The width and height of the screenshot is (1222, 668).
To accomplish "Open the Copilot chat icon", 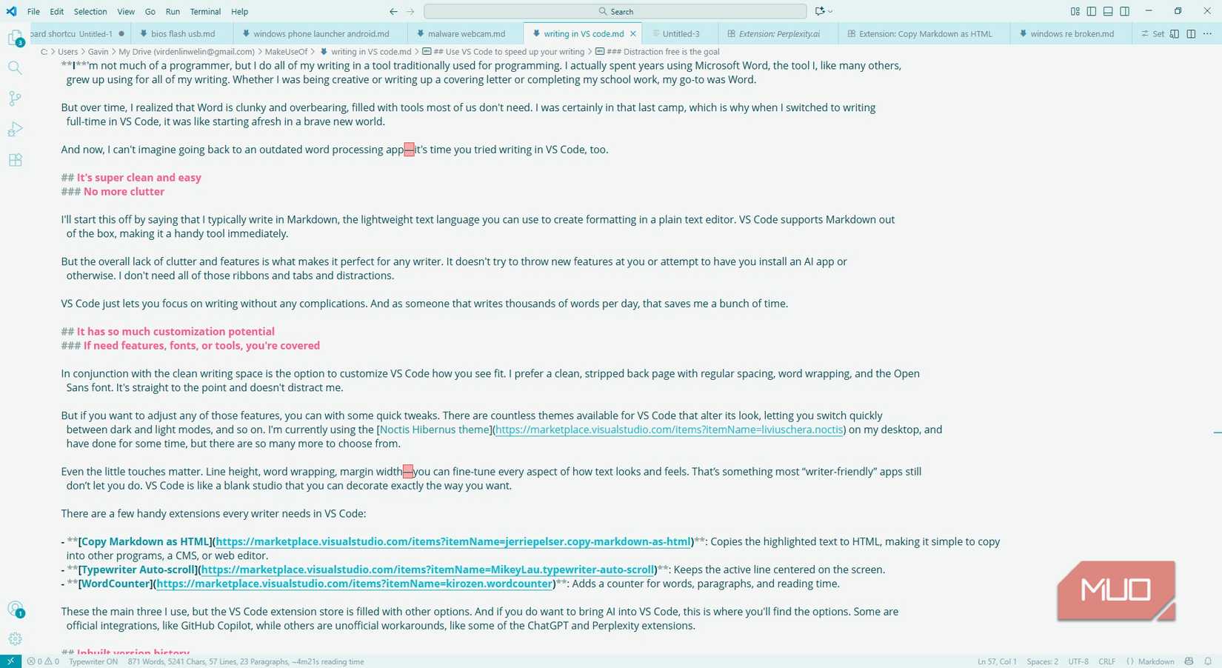I will pos(820,11).
